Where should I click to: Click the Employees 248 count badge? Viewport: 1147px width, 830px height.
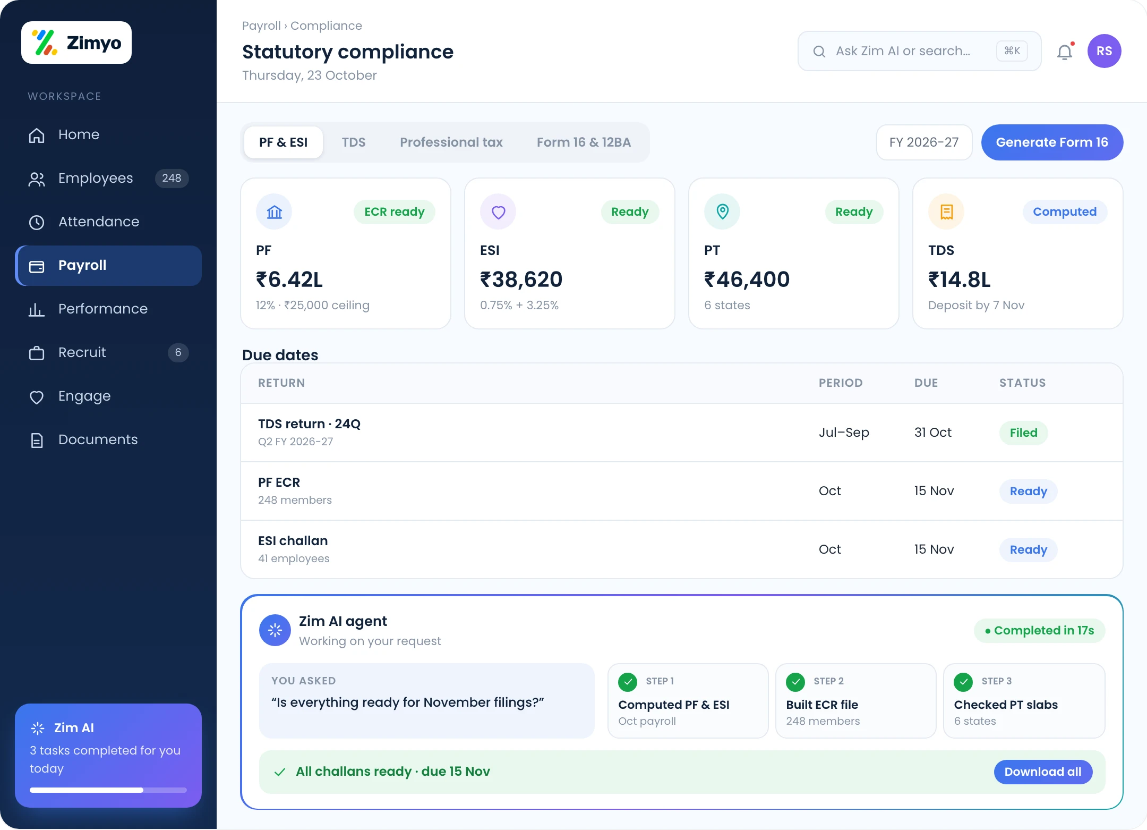pos(172,178)
